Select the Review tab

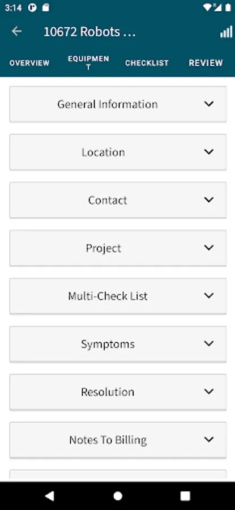[206, 63]
